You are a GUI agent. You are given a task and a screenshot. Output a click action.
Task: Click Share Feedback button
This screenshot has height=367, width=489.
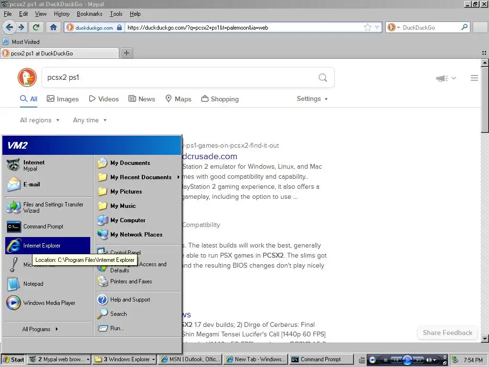(447, 333)
